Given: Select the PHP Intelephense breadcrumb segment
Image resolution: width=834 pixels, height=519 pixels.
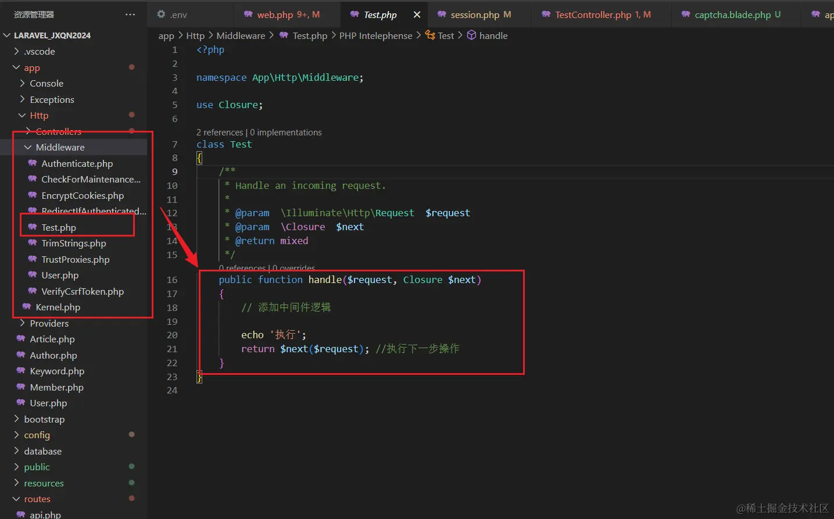Looking at the screenshot, I should [x=376, y=36].
